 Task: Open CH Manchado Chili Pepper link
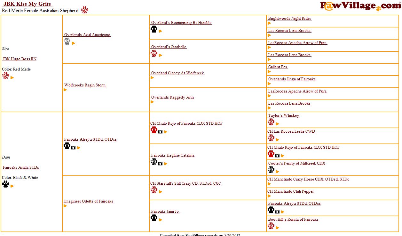point(291,191)
